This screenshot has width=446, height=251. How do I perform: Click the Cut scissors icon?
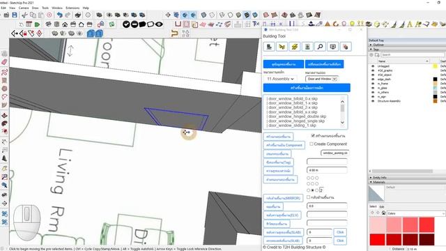click(25, 15)
